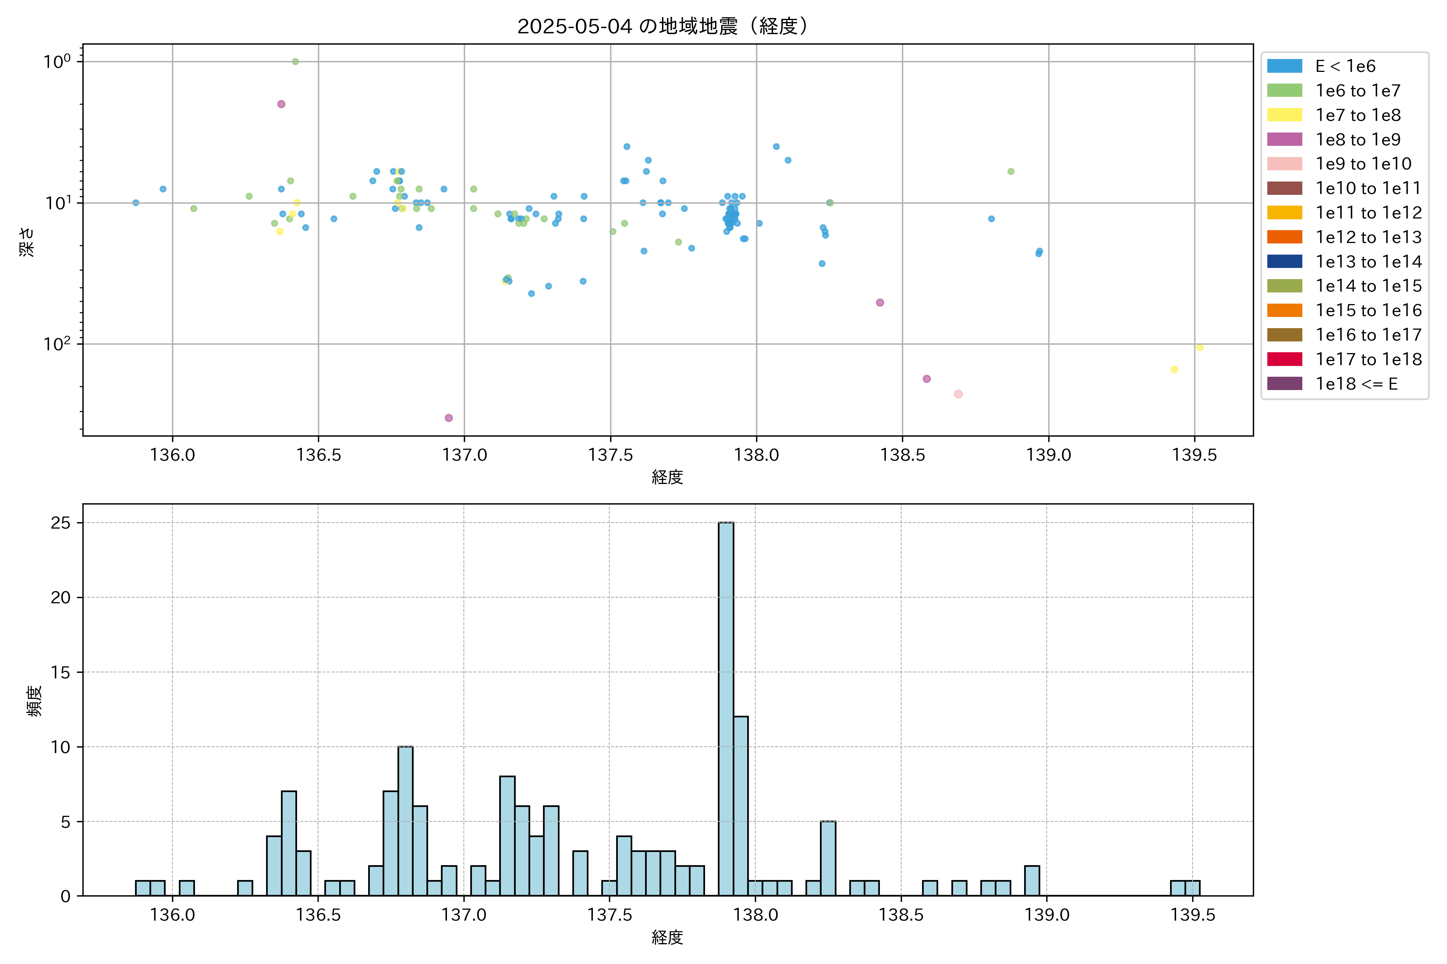Click the pink 1e9 to 1e10 swatch
This screenshot has height=964, width=1447.
(1284, 163)
